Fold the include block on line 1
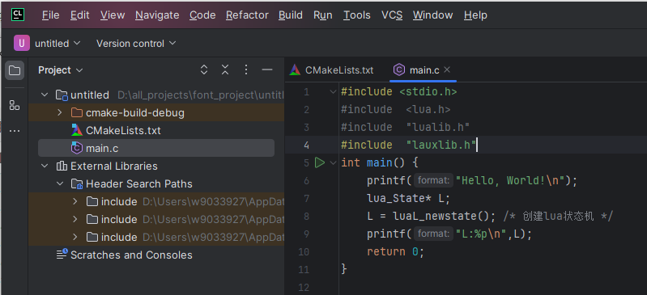The height and width of the screenshot is (295, 647). 333,92
